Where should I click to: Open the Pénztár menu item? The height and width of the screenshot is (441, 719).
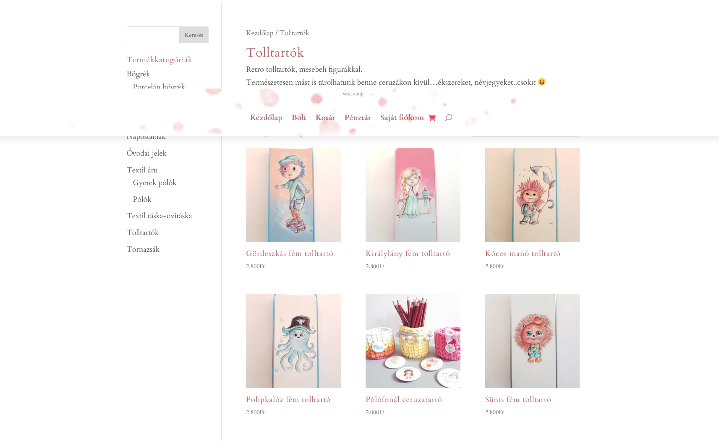coord(358,118)
